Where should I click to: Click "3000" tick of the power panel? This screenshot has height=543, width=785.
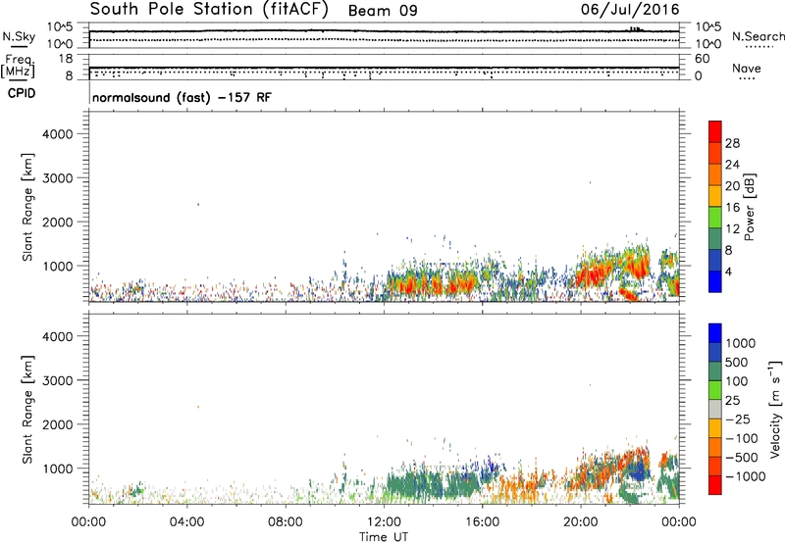pos(58,178)
